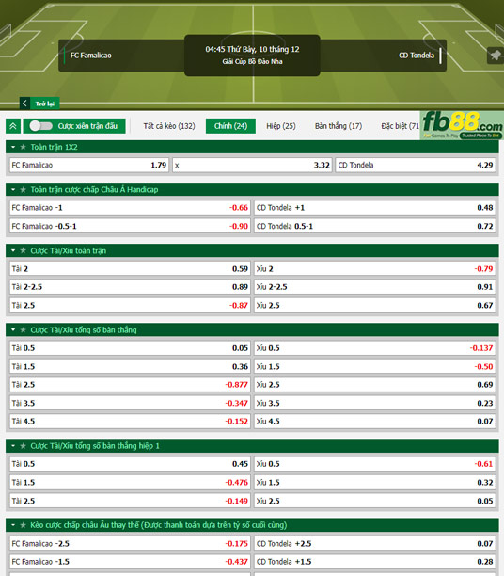Collapse the Kèo cược chấp châu Âu section
Image resolution: width=504 pixels, height=576 pixels.
tap(13, 525)
